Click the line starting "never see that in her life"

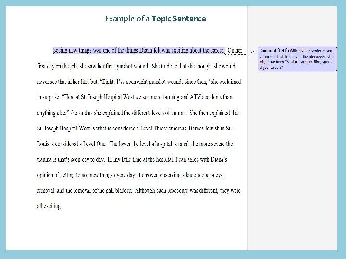pyautogui.click(x=139, y=82)
